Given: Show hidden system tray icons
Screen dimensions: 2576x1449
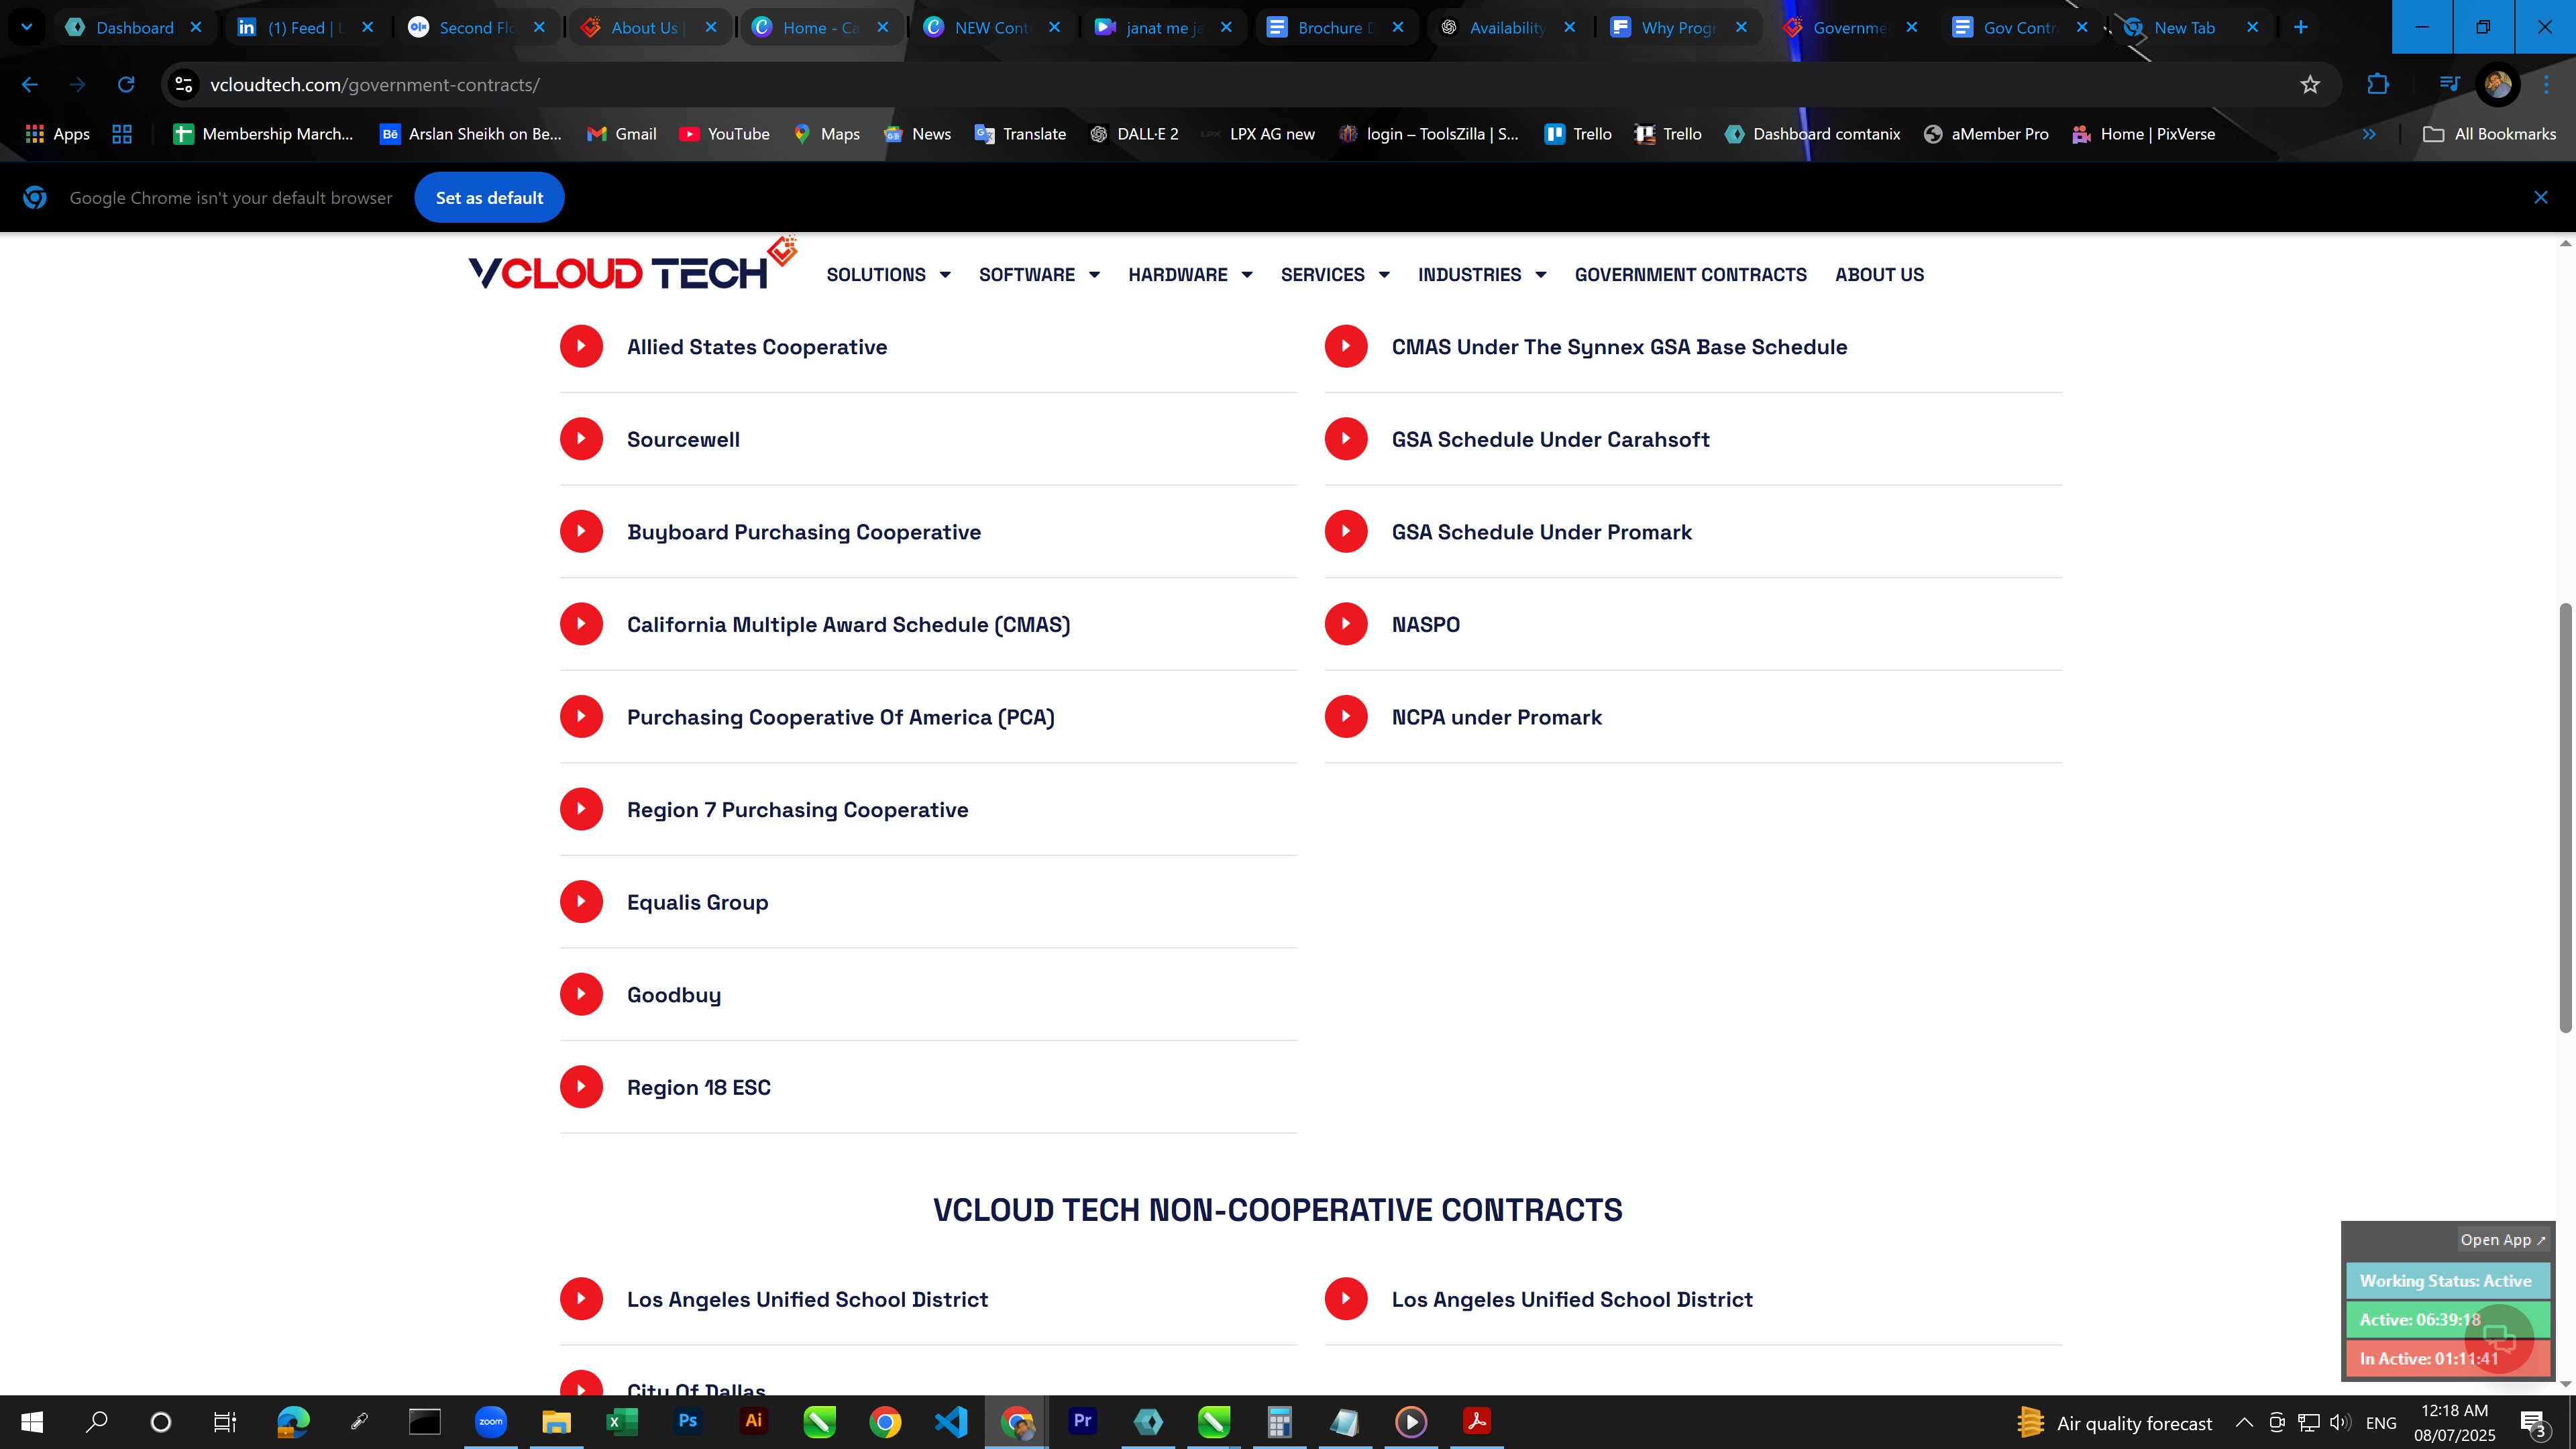Looking at the screenshot, I should pos(2244,1422).
